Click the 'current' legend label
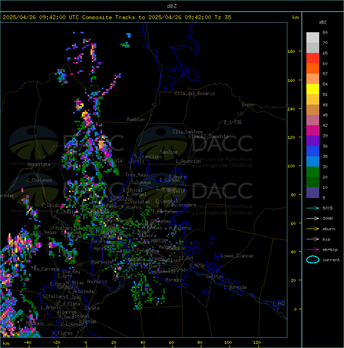The width and height of the screenshot is (344, 348). [331, 260]
